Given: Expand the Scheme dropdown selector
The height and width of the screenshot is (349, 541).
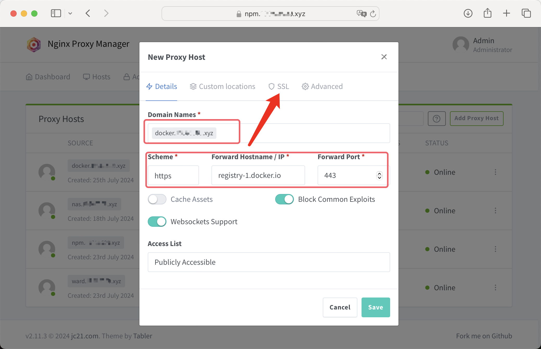Looking at the screenshot, I should point(174,175).
